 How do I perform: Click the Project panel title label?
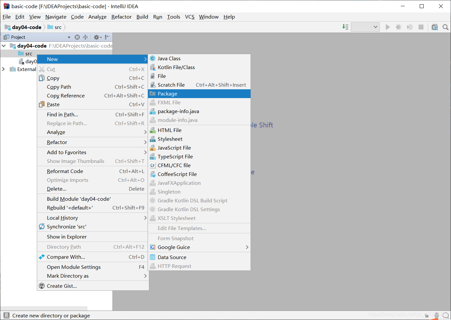[x=18, y=37]
